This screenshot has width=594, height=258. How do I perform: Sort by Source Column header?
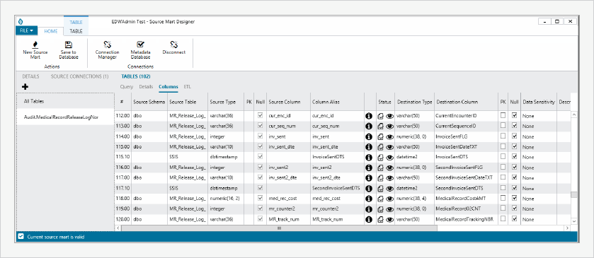pos(288,102)
